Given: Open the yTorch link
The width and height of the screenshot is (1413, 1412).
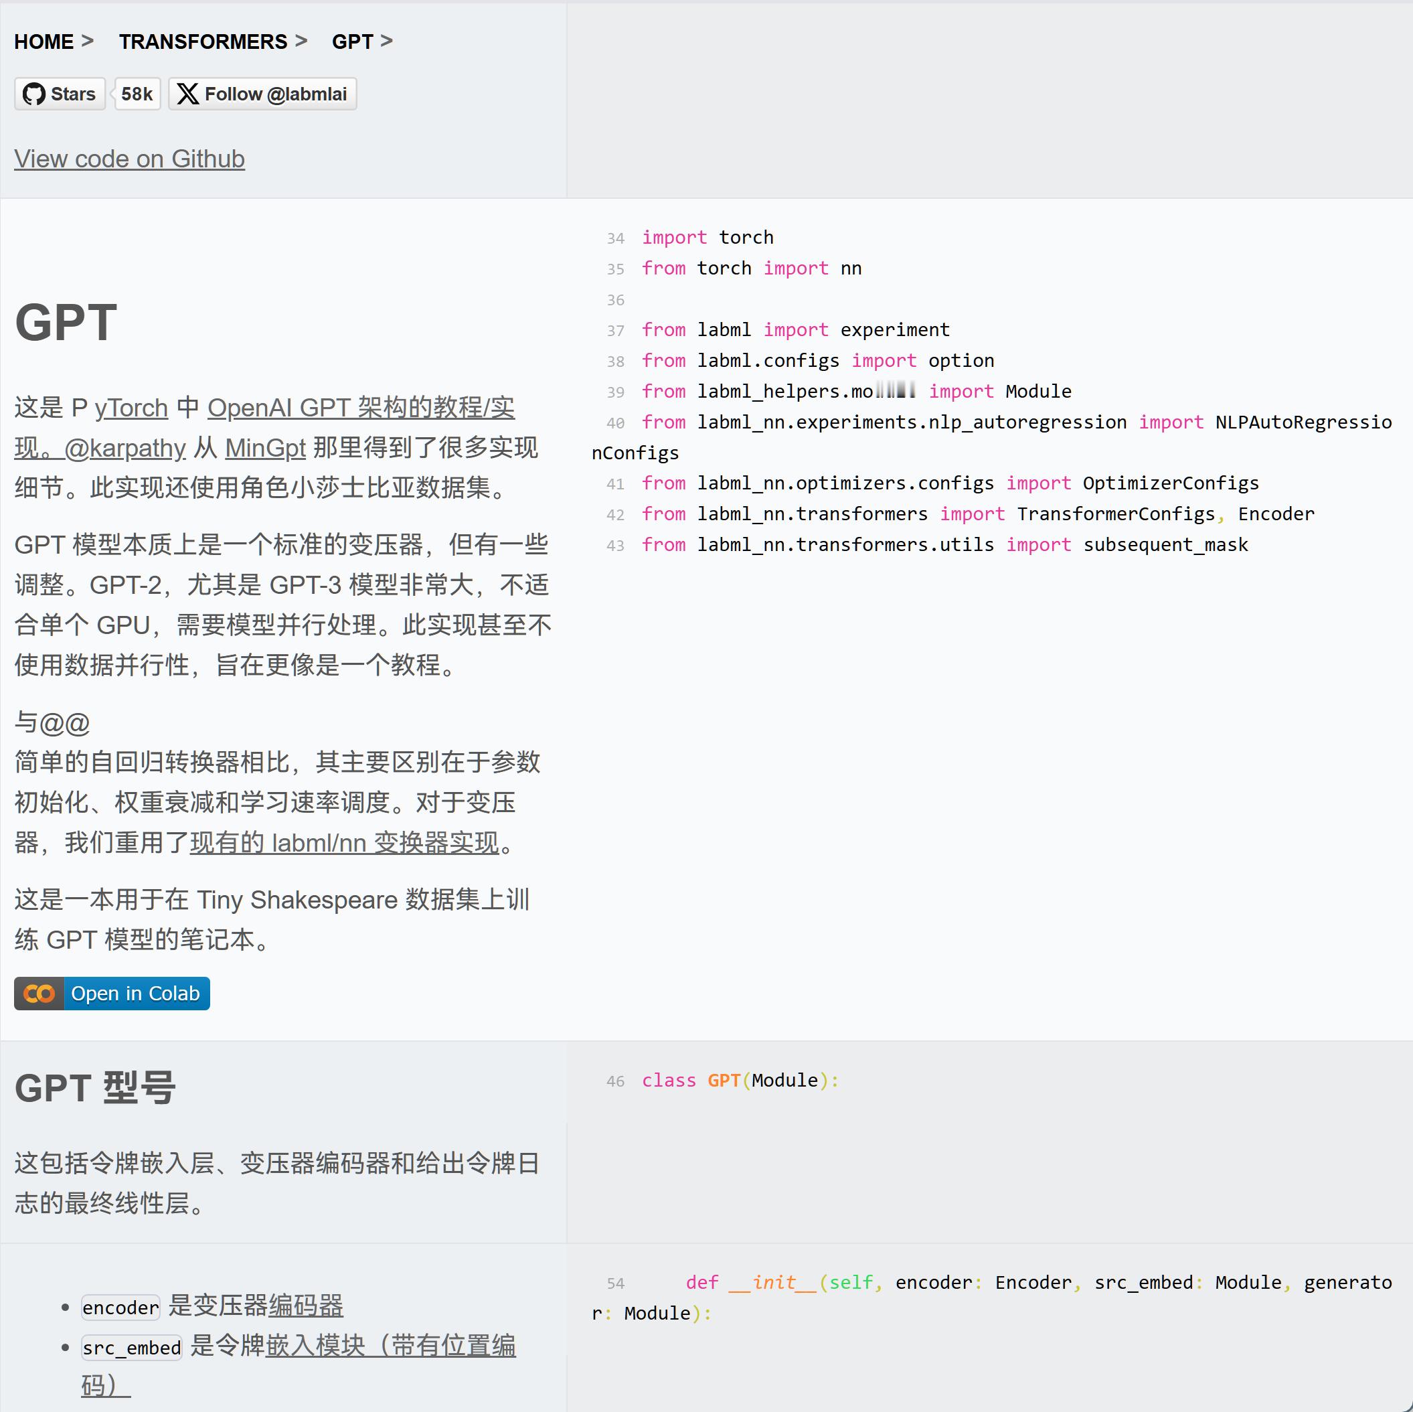Looking at the screenshot, I should (x=132, y=408).
